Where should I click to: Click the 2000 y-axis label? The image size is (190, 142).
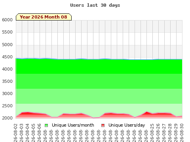[x=7, y=118]
